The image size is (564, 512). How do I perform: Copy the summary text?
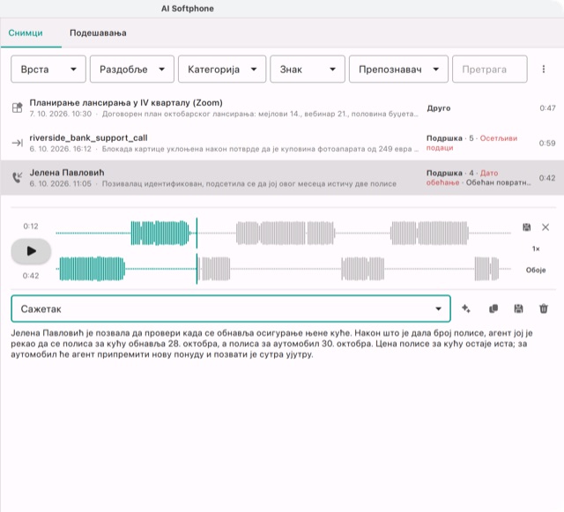pyautogui.click(x=493, y=308)
